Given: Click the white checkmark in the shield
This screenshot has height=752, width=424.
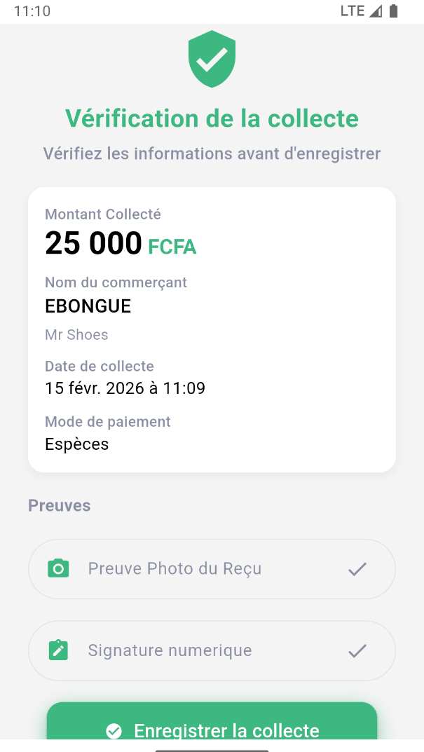Looking at the screenshot, I should click(x=212, y=59).
